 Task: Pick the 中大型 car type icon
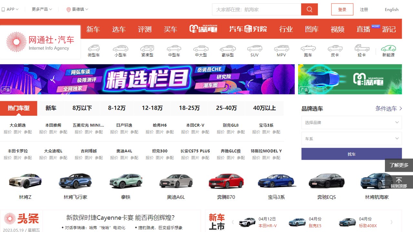(x=201, y=48)
